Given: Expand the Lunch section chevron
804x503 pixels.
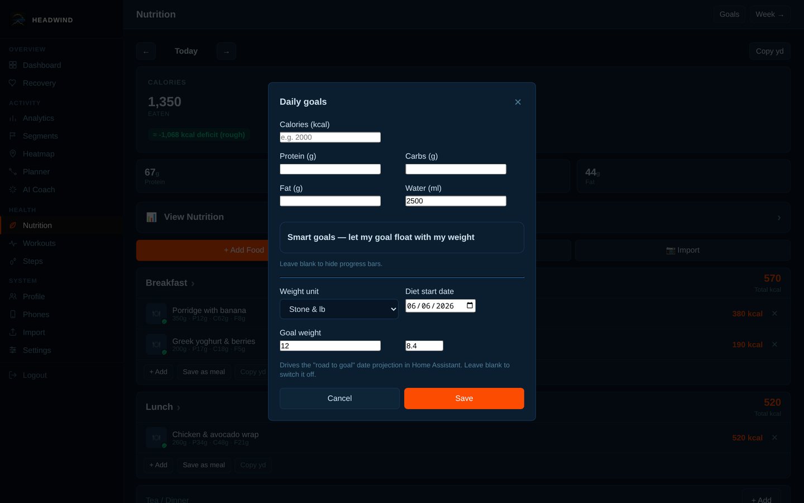Looking at the screenshot, I should pyautogui.click(x=178, y=407).
